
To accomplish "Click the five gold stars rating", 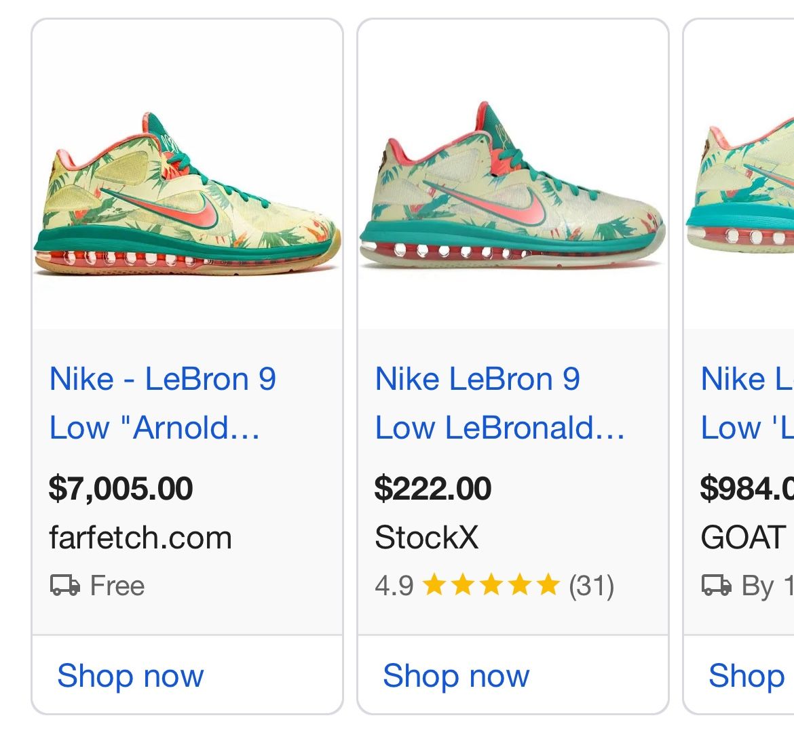I will tap(491, 585).
